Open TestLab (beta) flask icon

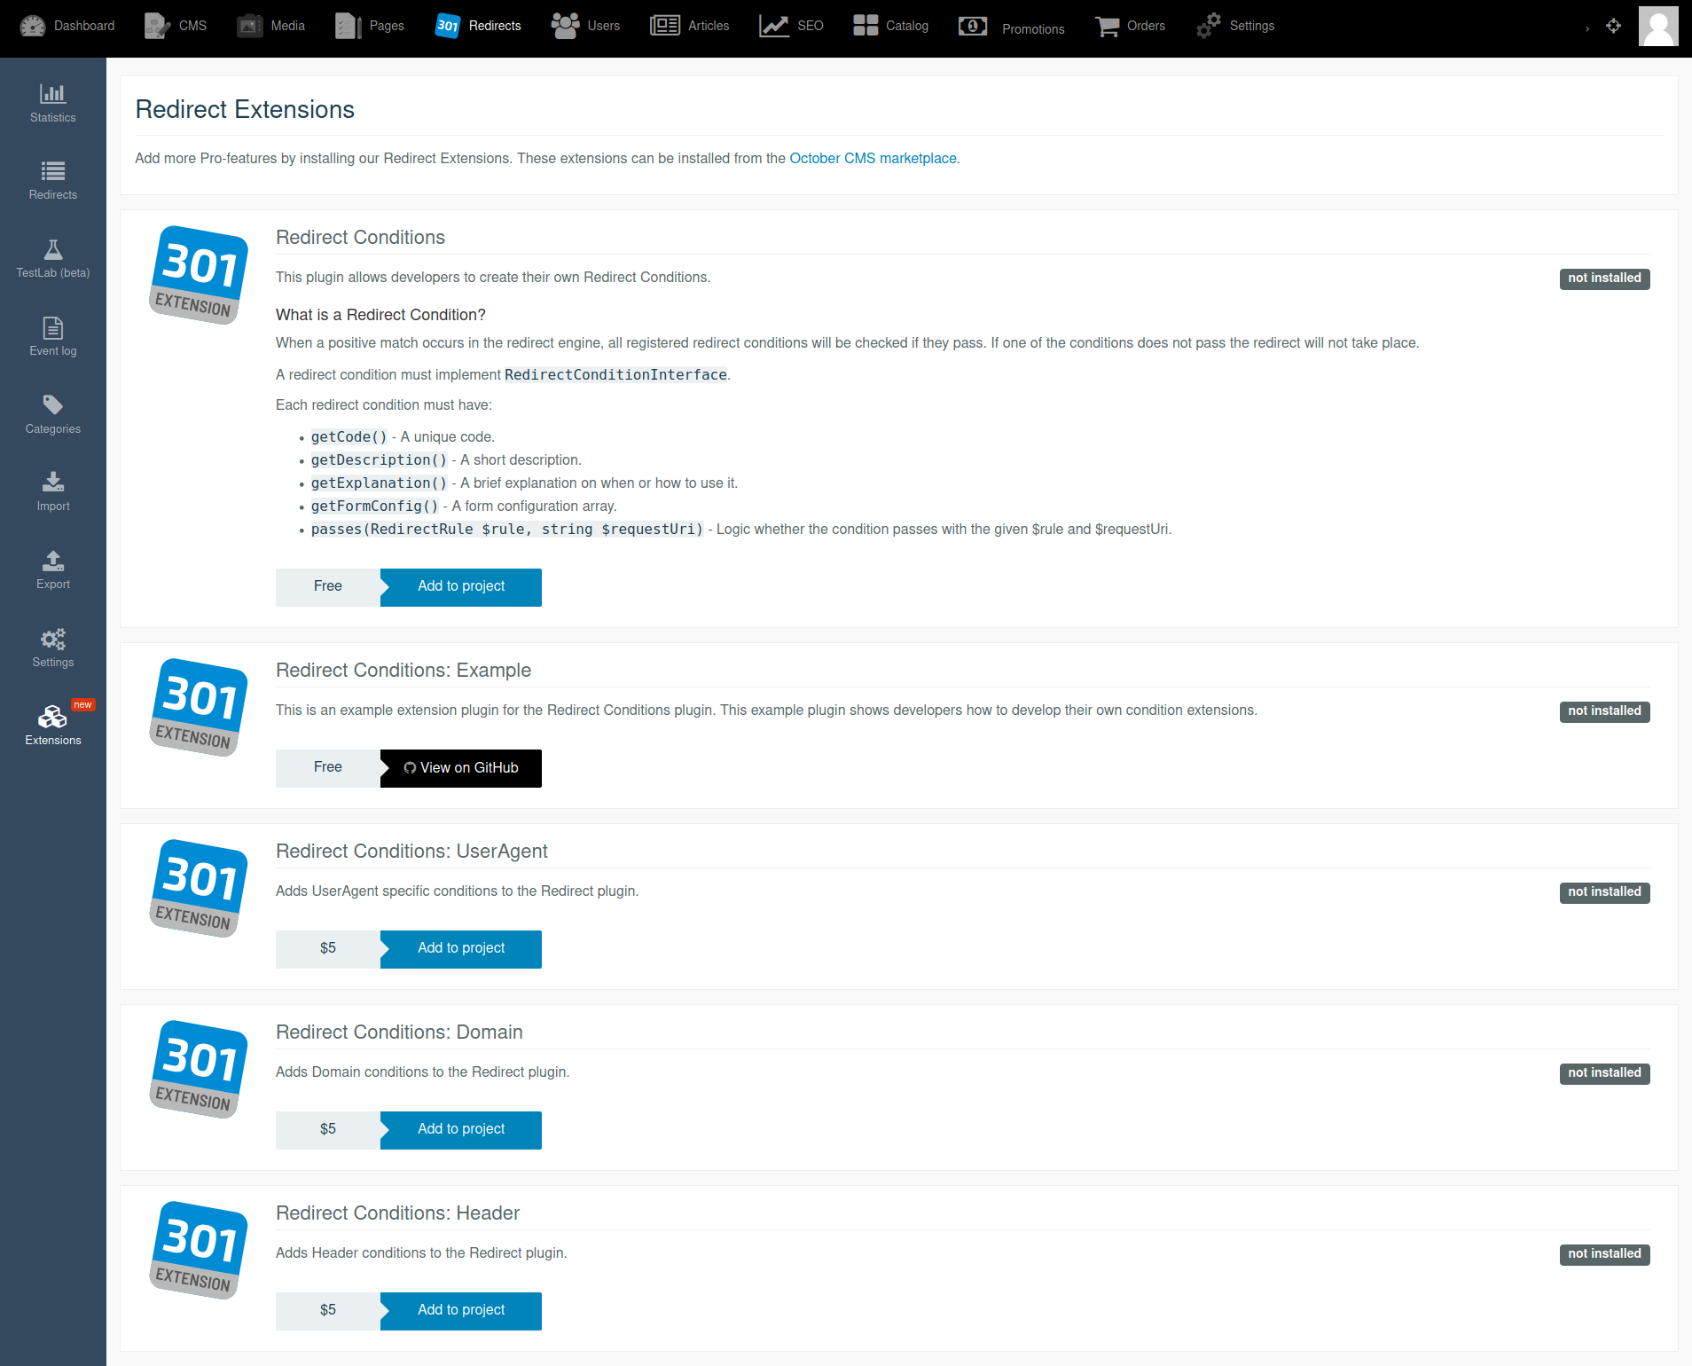[53, 248]
